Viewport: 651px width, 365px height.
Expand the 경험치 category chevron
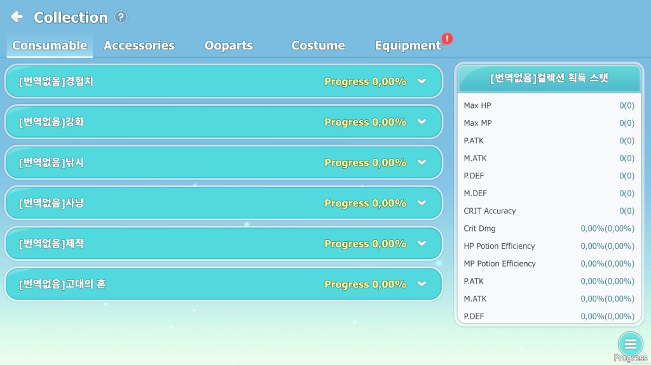click(x=421, y=81)
